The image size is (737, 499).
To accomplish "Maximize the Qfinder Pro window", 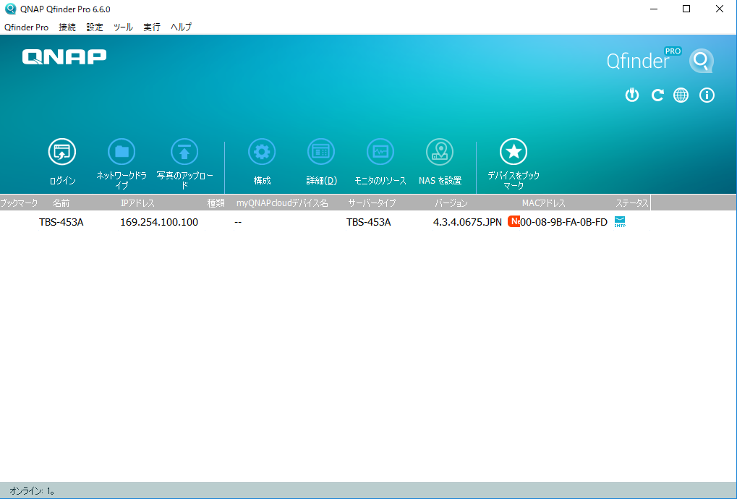I will [686, 9].
